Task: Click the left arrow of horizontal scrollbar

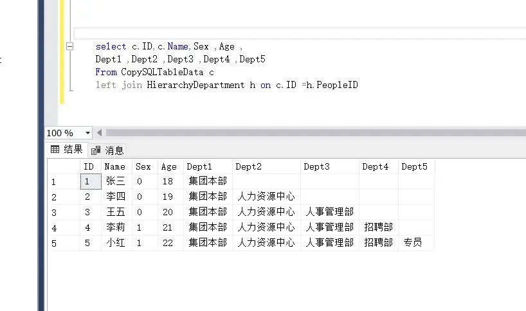Action: pos(99,133)
